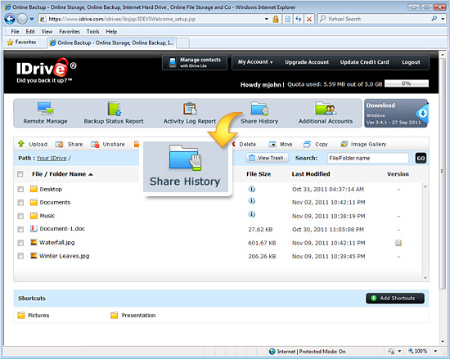Open the Backup Status Report icon
The image size is (450, 359).
(x=115, y=109)
